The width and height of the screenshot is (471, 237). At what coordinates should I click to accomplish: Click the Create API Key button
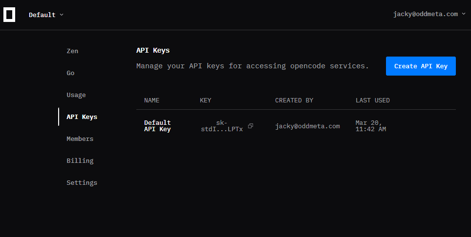[421, 66]
